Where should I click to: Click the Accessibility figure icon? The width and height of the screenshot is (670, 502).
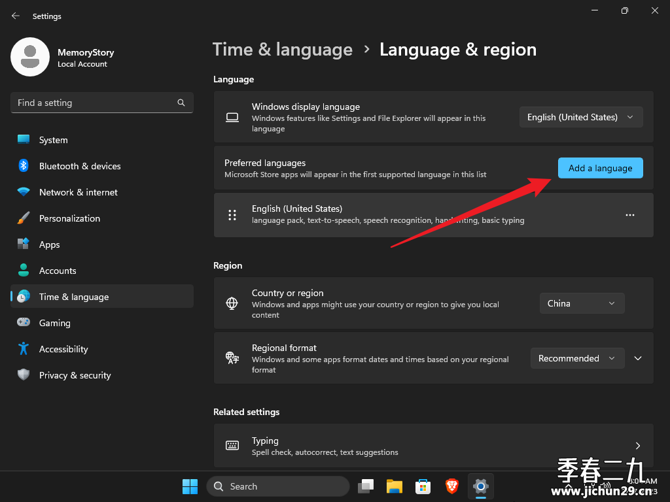tap(24, 348)
